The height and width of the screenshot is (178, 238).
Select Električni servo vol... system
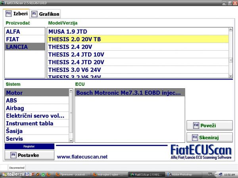(37, 116)
